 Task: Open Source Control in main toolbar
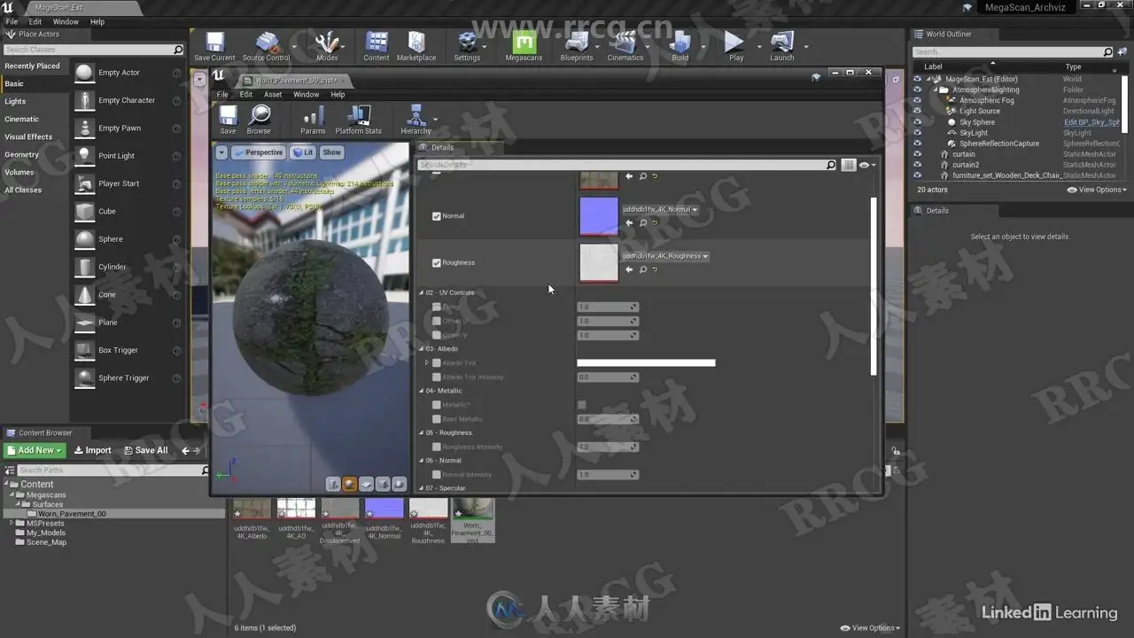pos(266,47)
